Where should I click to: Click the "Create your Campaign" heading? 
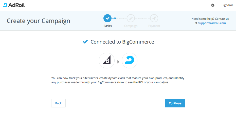pos(39,21)
